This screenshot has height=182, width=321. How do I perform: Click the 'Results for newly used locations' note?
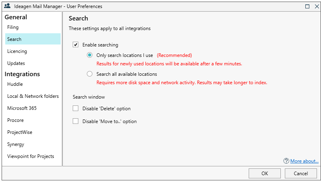[169, 64]
